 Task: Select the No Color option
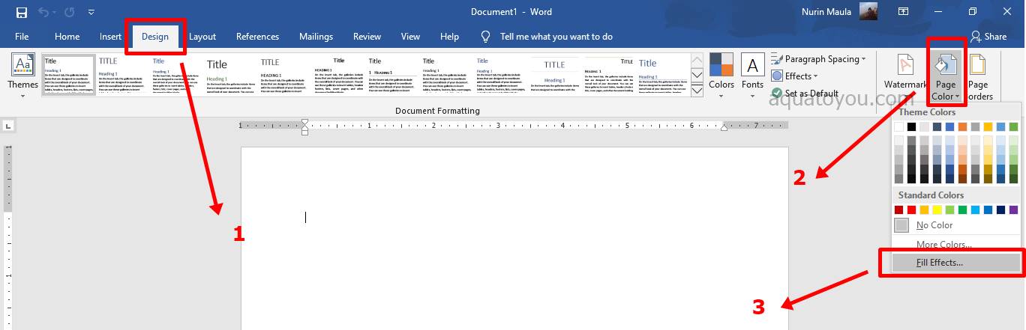(934, 225)
